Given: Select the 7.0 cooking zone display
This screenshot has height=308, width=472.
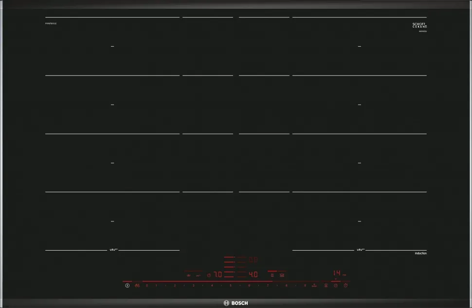Looking at the screenshot, I should pyautogui.click(x=218, y=275).
